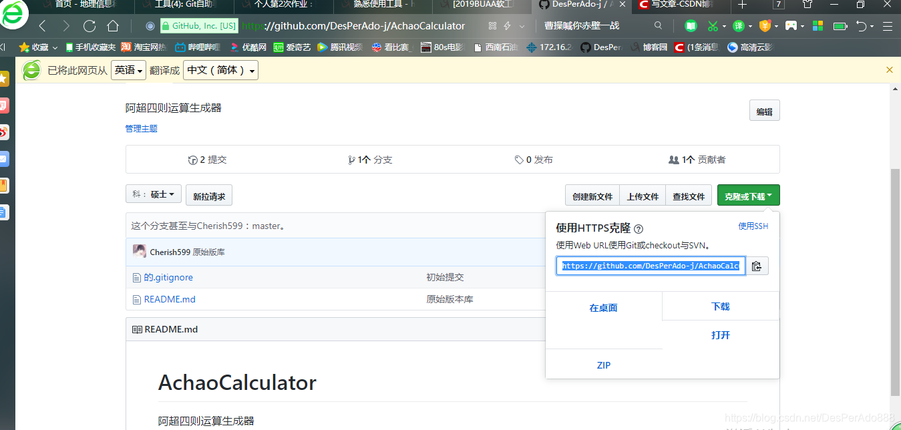The image size is (901, 430).
Task: Open the branch selector dropdown 科: 硕士
Action: click(x=154, y=194)
